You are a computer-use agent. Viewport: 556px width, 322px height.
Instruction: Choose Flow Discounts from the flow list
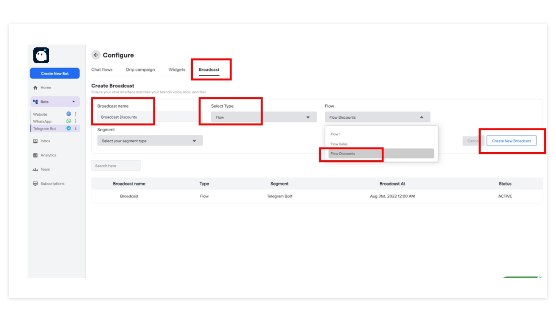381,154
